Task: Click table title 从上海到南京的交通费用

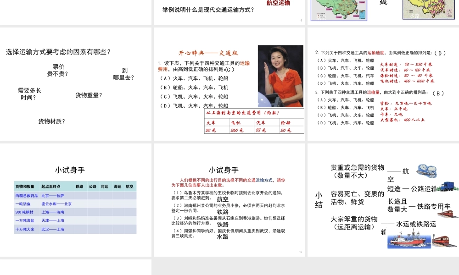Action: point(243,113)
